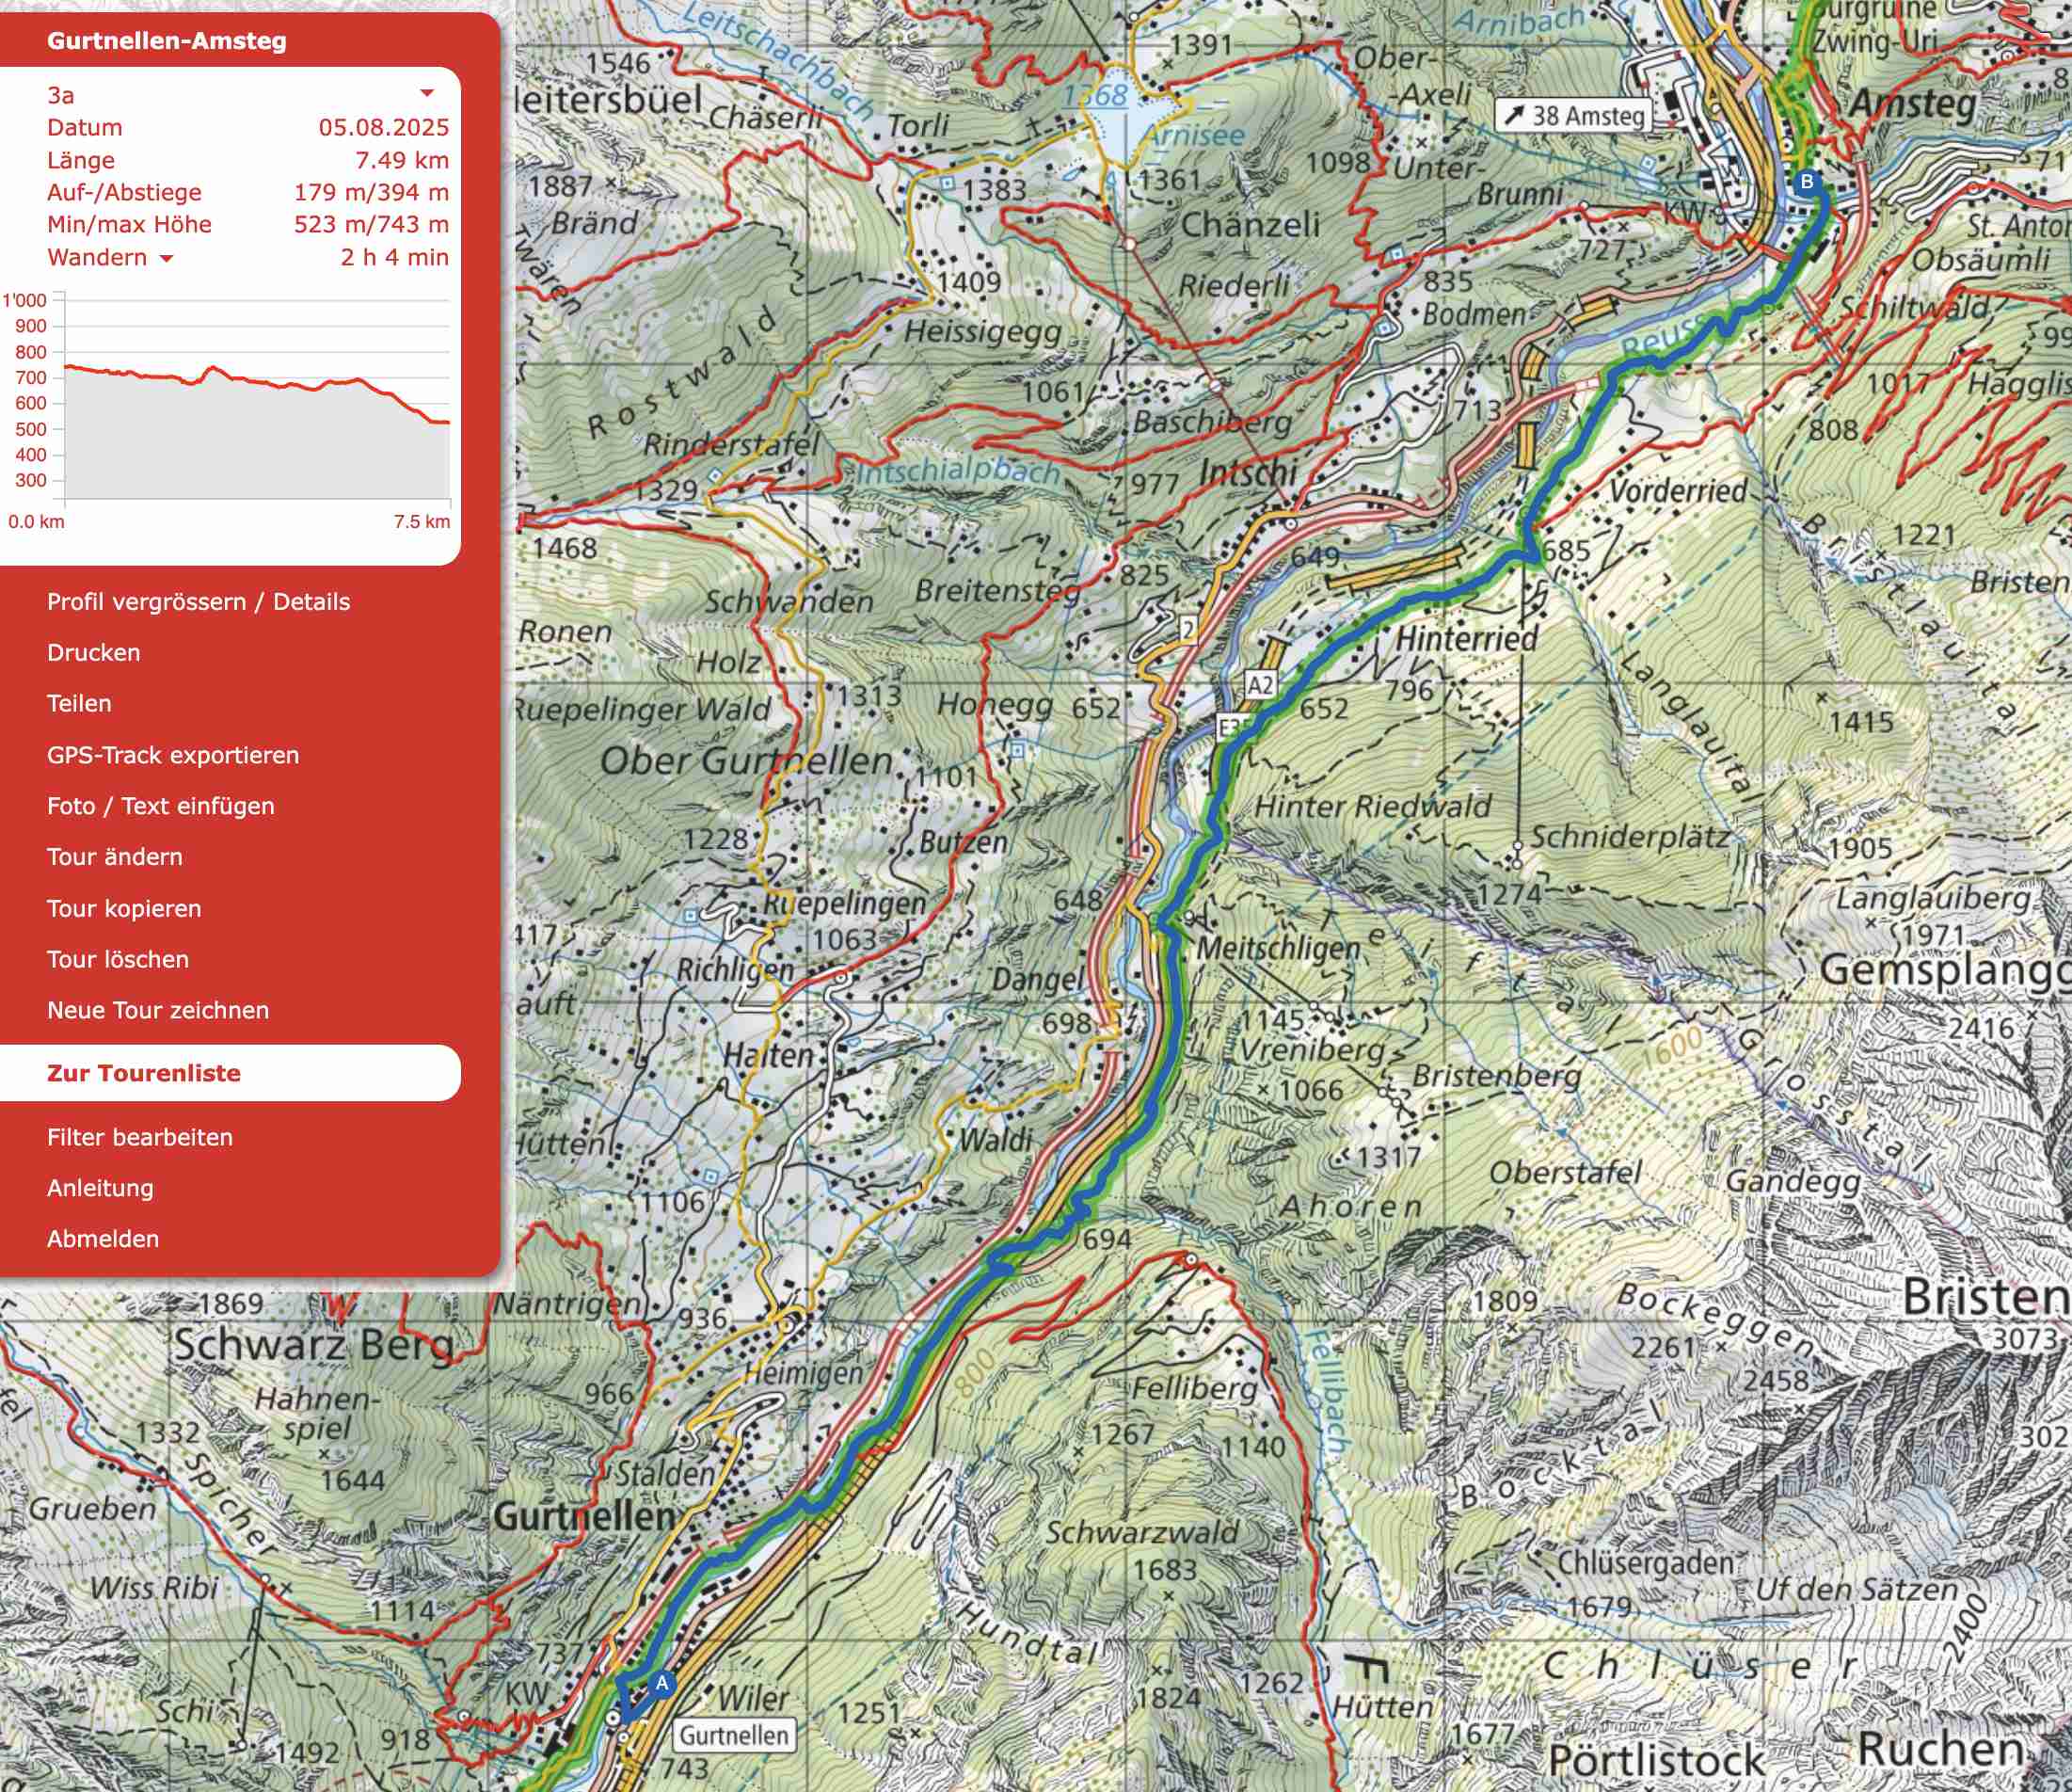This screenshot has height=1792, width=2072.
Task: Click the Abmelden link
Action: tap(103, 1239)
